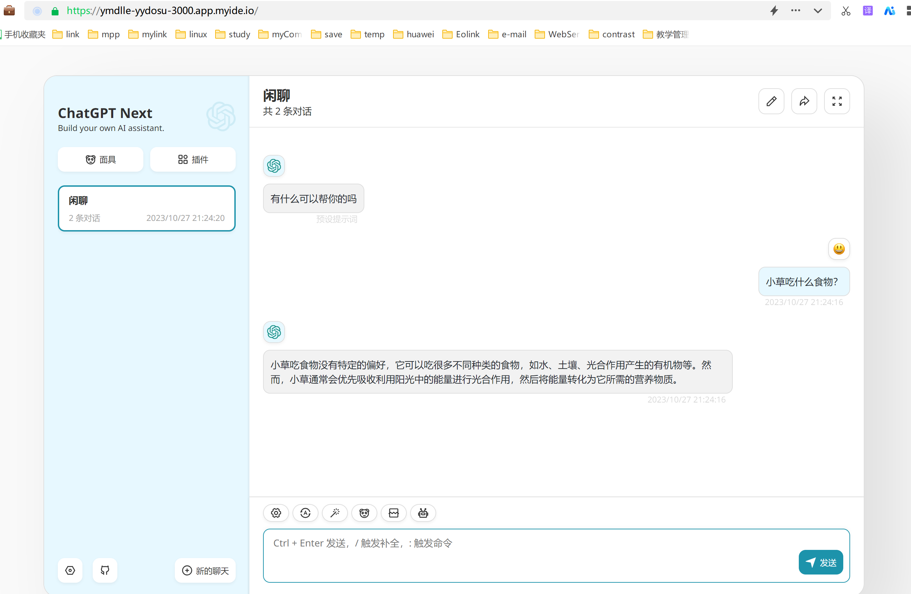This screenshot has height=594, width=911.
Task: Click the share arrow icon in the chat header
Action: [804, 102]
